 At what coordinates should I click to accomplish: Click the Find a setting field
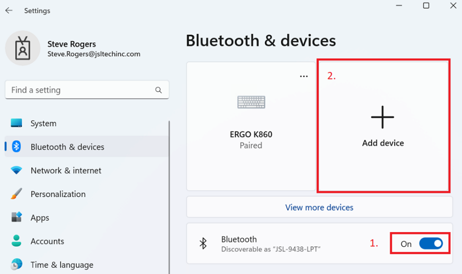click(x=81, y=90)
